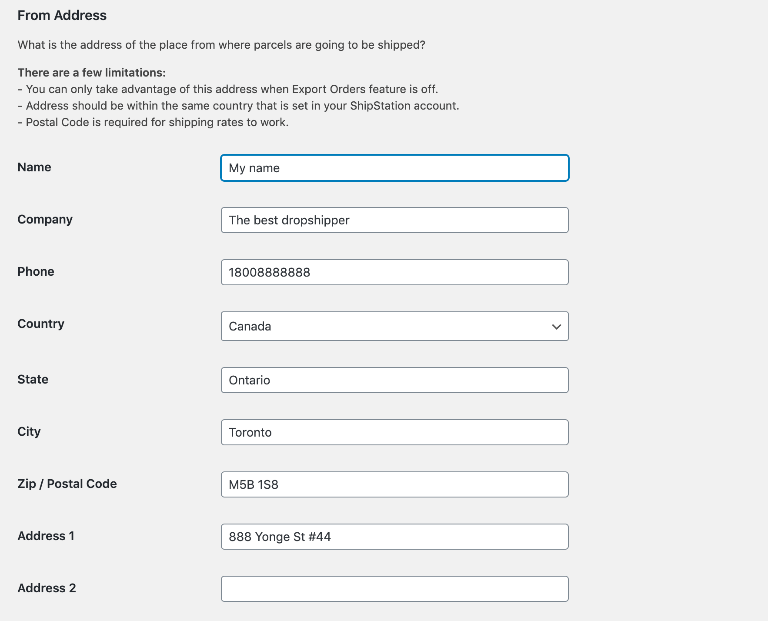
Task: Click the Address 2 label
Action: click(x=47, y=588)
